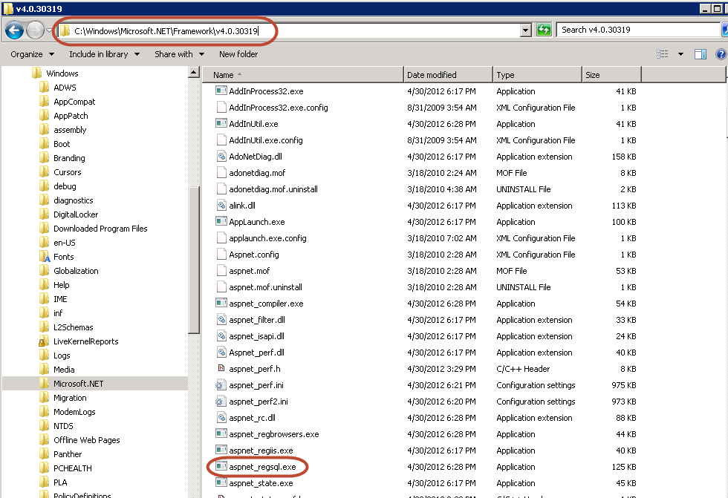Image resolution: width=728 pixels, height=498 pixels.
Task: Change the folder view with the views icon
Action: coord(663,53)
